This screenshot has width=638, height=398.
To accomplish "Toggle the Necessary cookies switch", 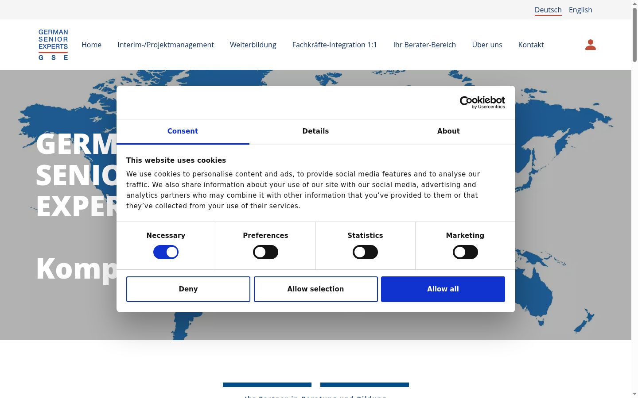I will click(166, 252).
